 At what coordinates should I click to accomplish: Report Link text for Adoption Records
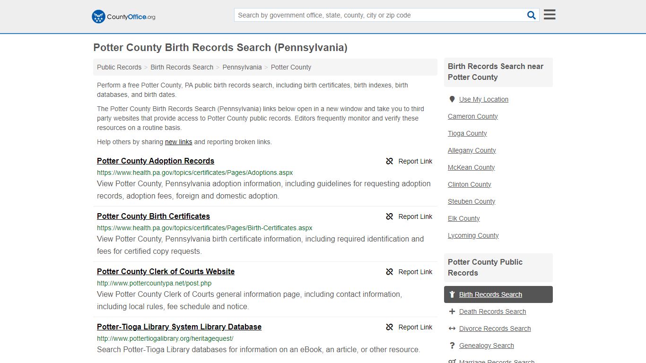(x=415, y=161)
